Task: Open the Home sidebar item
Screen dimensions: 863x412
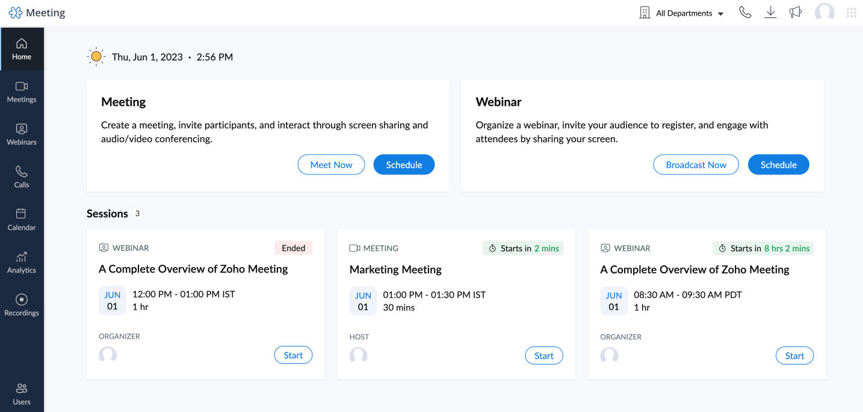Action: point(22,49)
